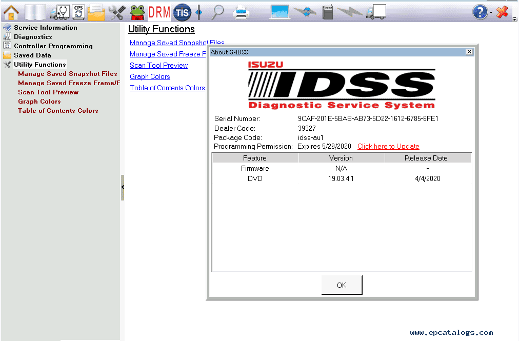Open the Diagnostics stethoscope truck icon

click(59, 13)
